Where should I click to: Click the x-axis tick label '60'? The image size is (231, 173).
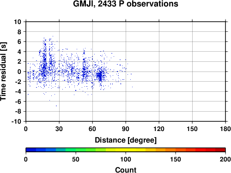[x=92, y=129]
